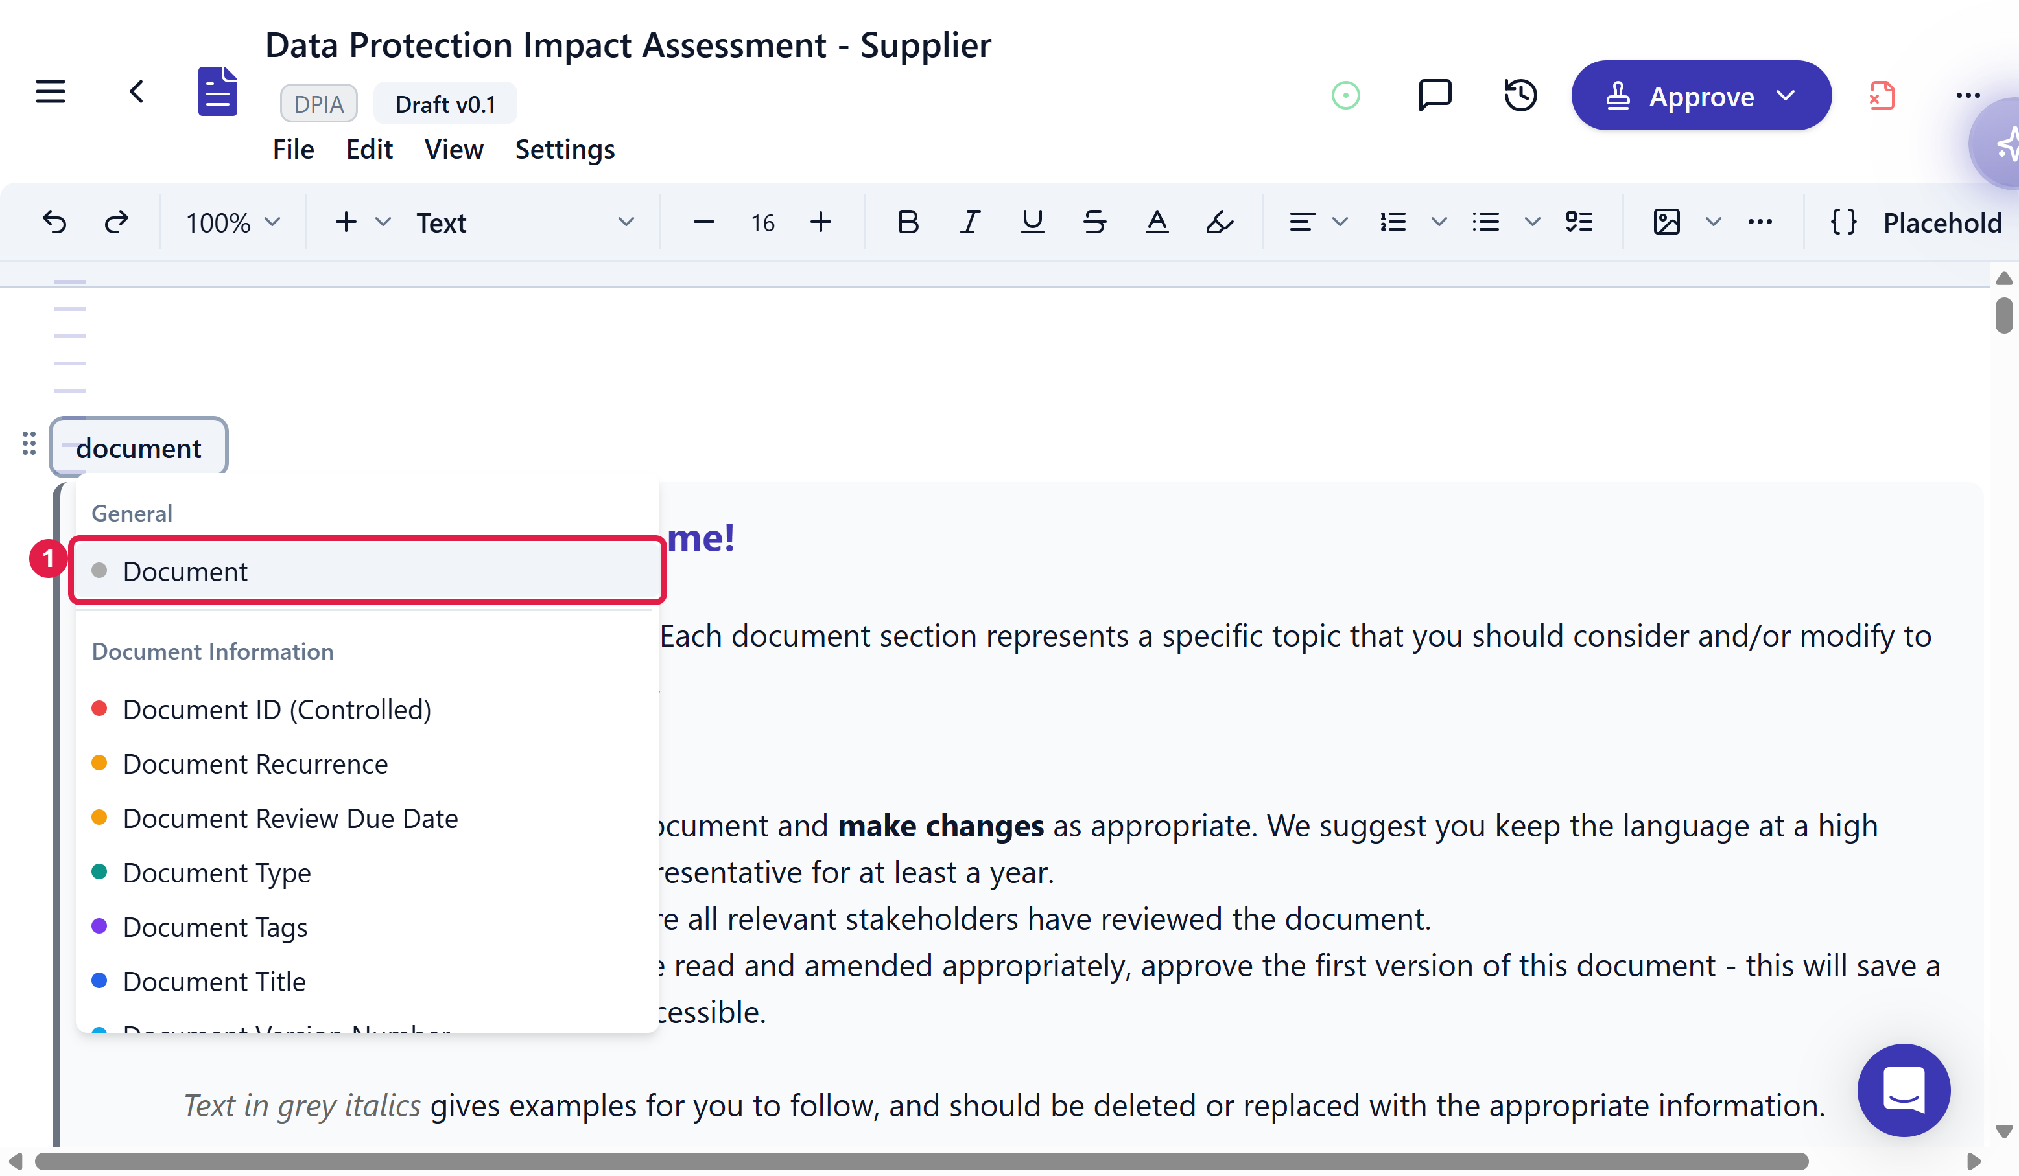Expand the insert plus dropdown arrow

383,222
